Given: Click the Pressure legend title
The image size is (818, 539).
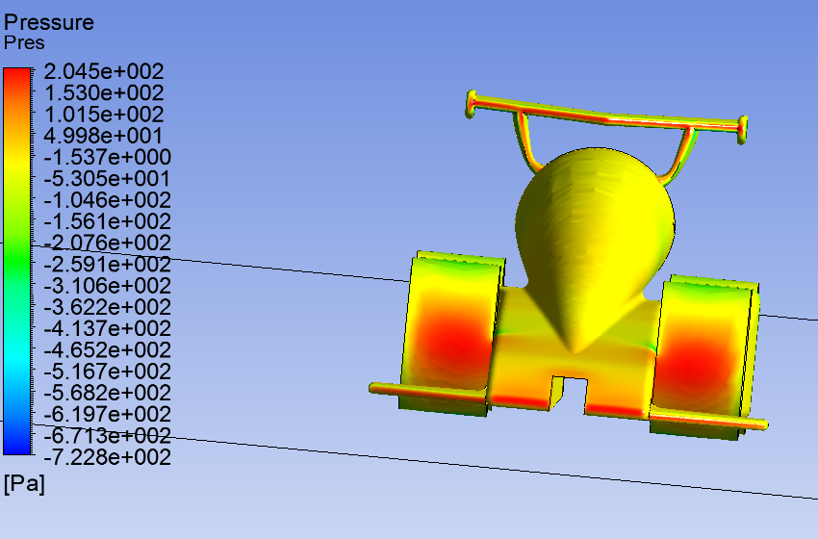Looking at the screenshot, I should click(48, 22).
